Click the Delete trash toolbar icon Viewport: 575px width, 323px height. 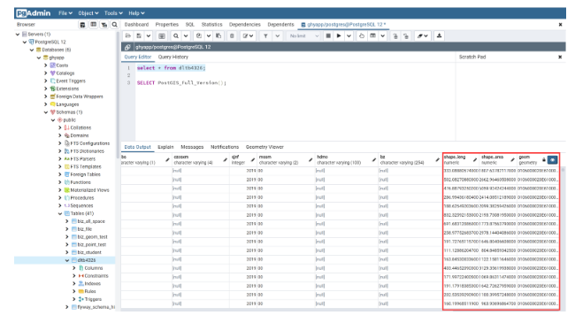click(x=232, y=36)
